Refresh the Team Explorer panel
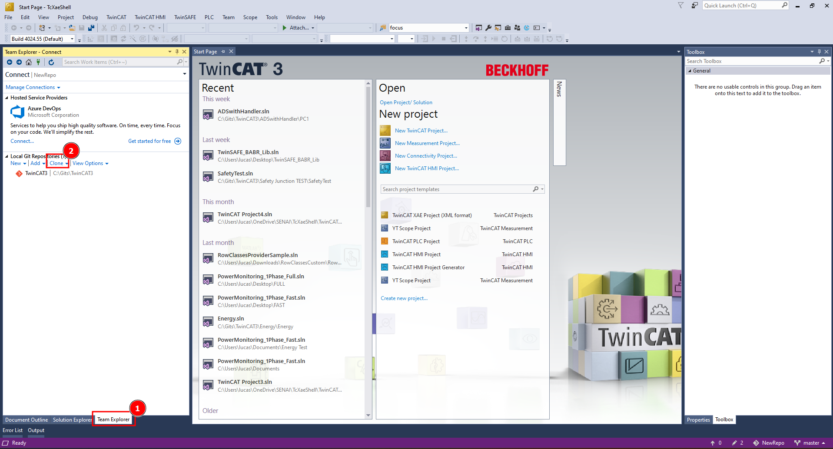 point(51,62)
